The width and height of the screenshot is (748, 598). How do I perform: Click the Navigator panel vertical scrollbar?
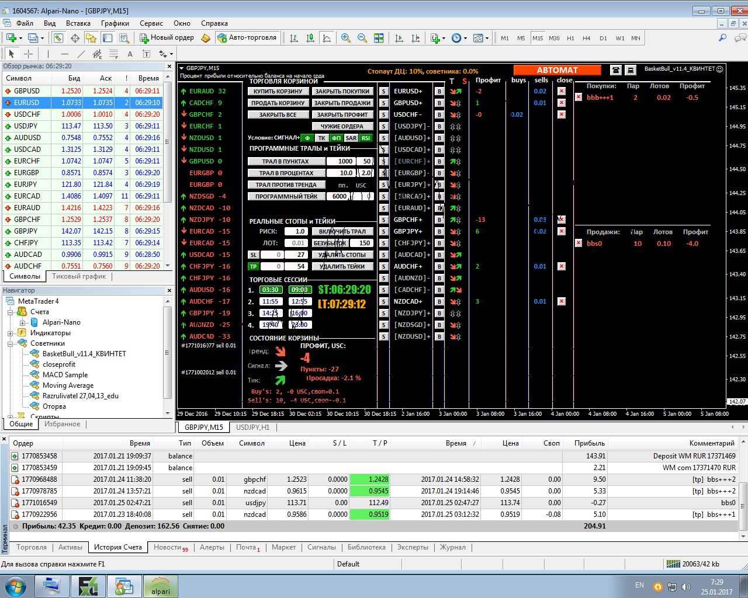168,350
